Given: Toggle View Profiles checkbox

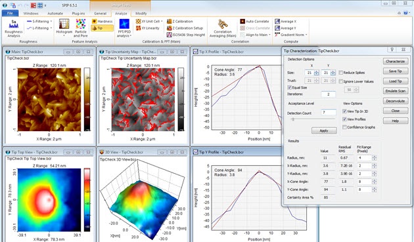Looking at the screenshot, I should (x=344, y=119).
